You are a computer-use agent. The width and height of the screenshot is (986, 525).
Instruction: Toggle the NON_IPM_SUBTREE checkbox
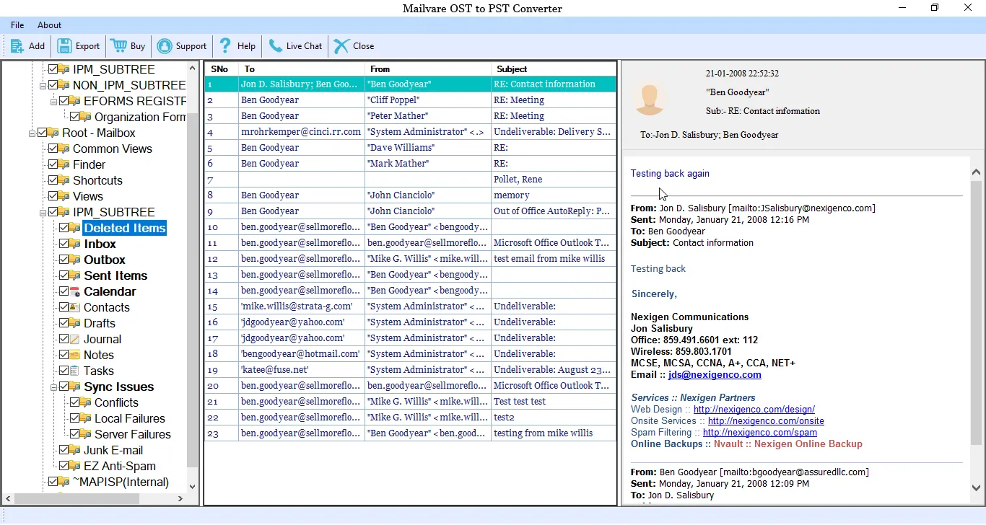(x=53, y=85)
